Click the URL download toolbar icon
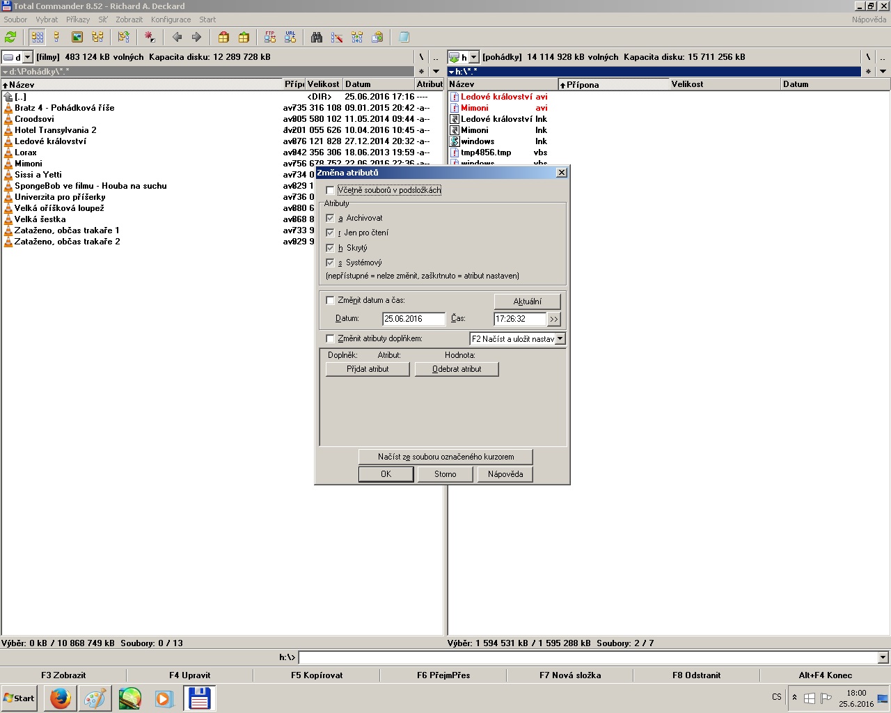The height and width of the screenshot is (713, 891). [x=290, y=37]
